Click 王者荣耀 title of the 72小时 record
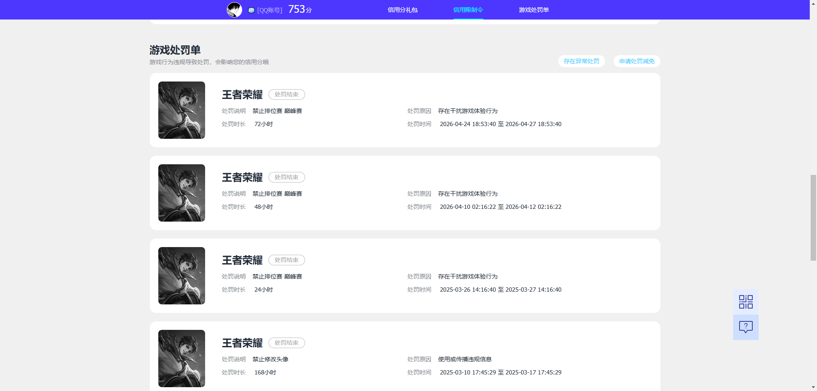This screenshot has height=391, width=817. pos(242,95)
